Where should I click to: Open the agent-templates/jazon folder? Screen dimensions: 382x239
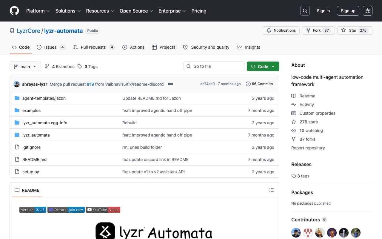click(44, 98)
